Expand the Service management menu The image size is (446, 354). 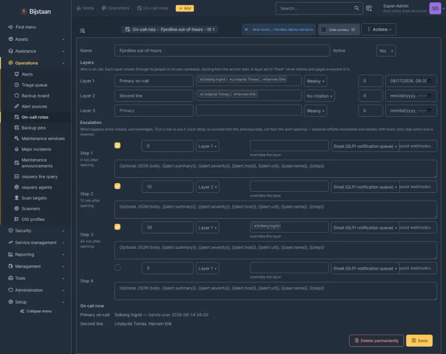[36, 243]
